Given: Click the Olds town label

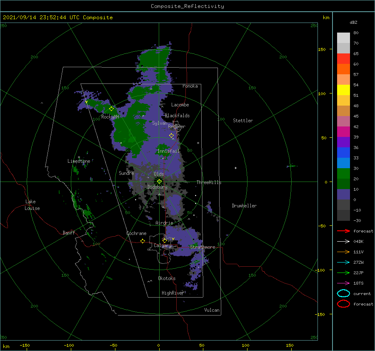Looking at the screenshot, I should click(x=159, y=174).
